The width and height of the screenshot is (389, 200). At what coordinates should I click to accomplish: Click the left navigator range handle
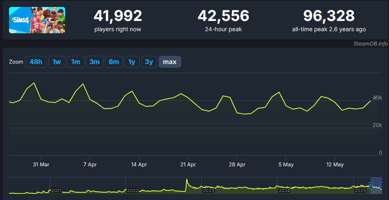pyautogui.click(x=371, y=186)
